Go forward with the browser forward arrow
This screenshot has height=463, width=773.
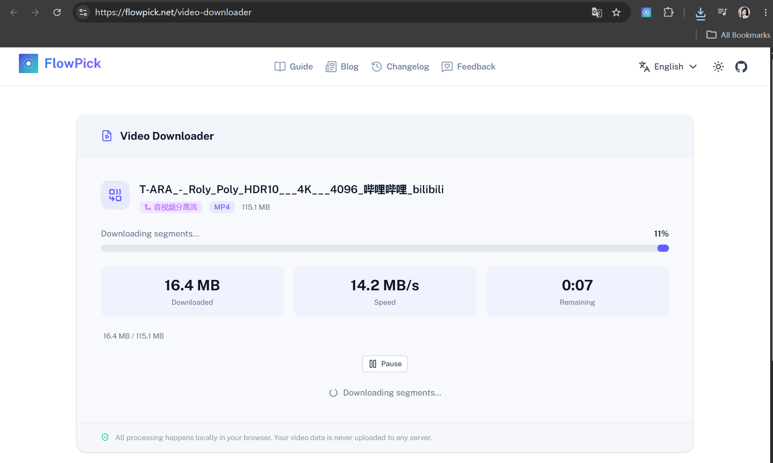tap(35, 12)
